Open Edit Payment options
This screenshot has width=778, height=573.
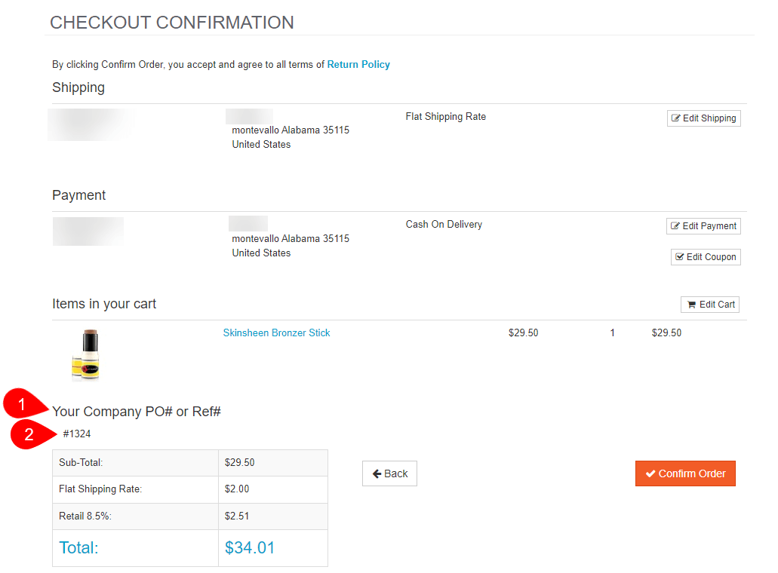point(703,226)
